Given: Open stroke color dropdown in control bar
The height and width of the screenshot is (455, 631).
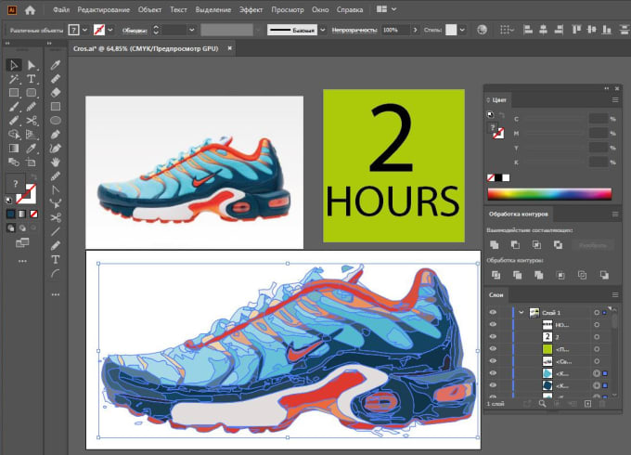Looking at the screenshot, I should [x=110, y=30].
